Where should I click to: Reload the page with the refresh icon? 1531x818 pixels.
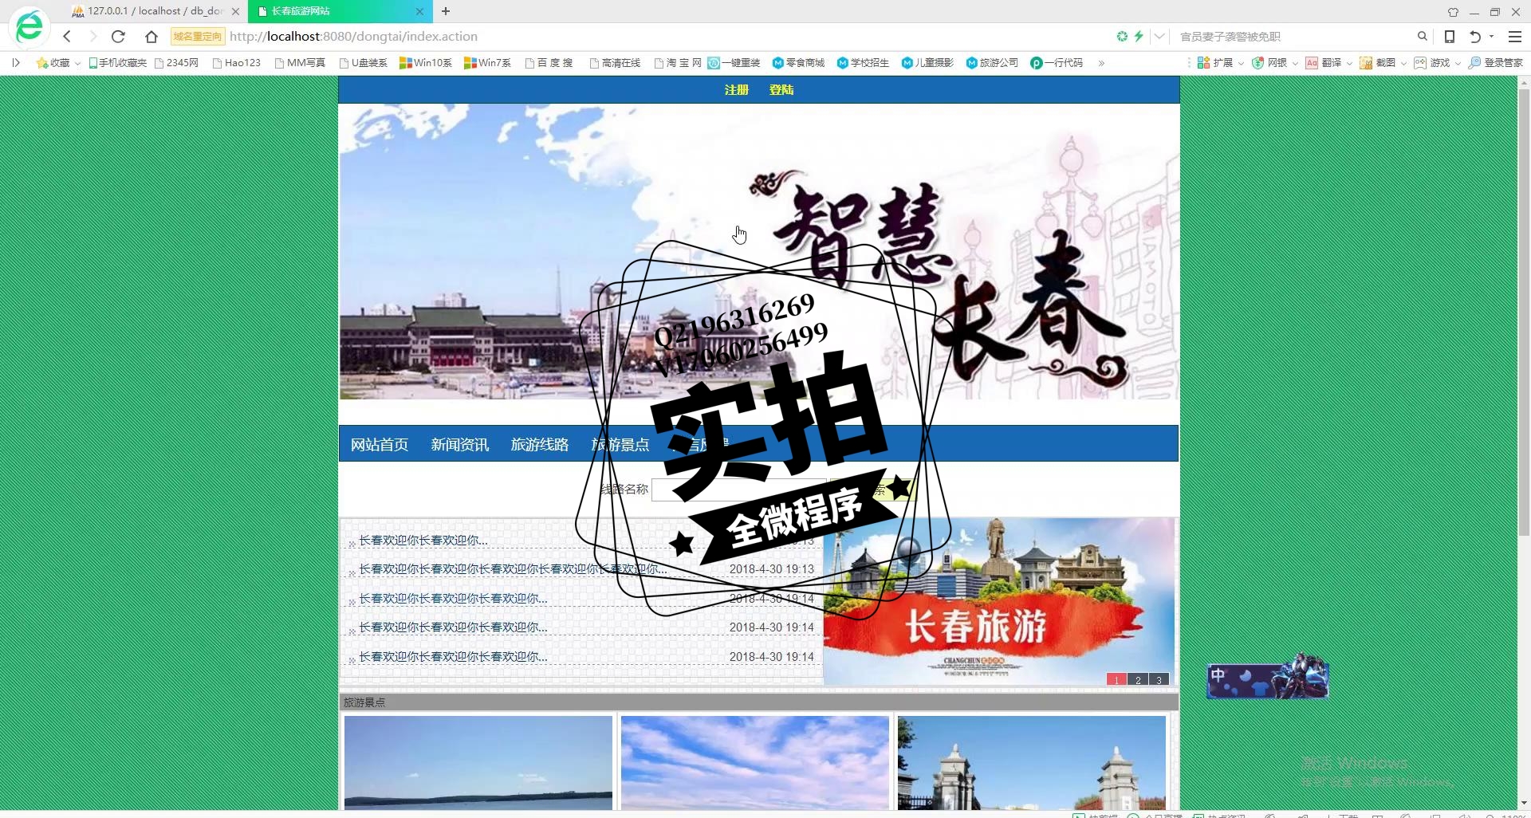point(118,37)
